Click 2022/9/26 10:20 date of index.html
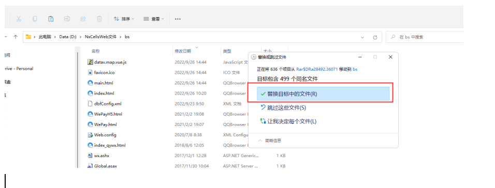Screen dimensions: 495x188 (191, 93)
